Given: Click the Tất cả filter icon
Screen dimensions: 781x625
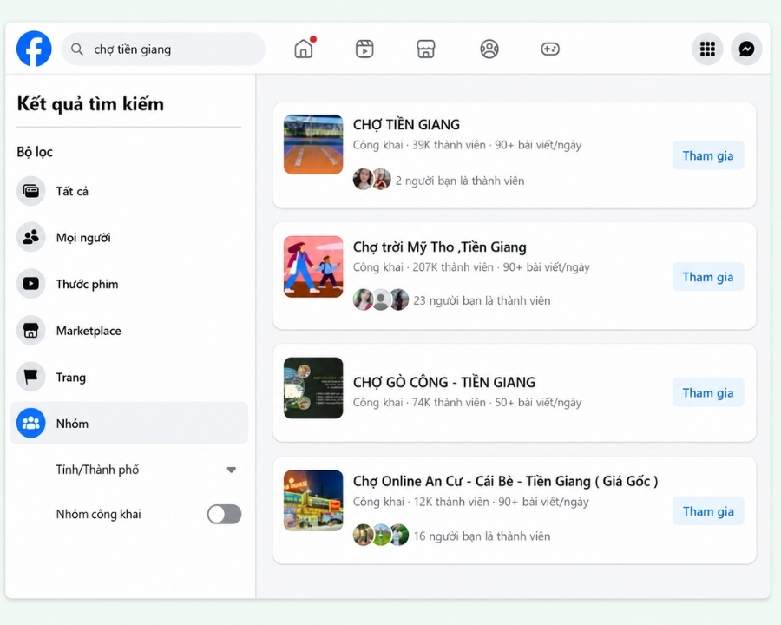Looking at the screenshot, I should [31, 191].
